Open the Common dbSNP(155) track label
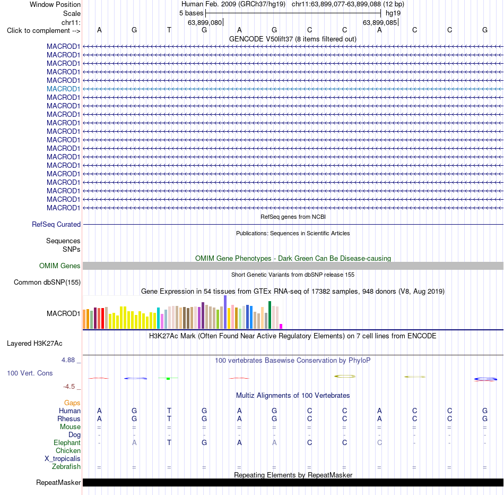The image size is (504, 495). tap(47, 282)
